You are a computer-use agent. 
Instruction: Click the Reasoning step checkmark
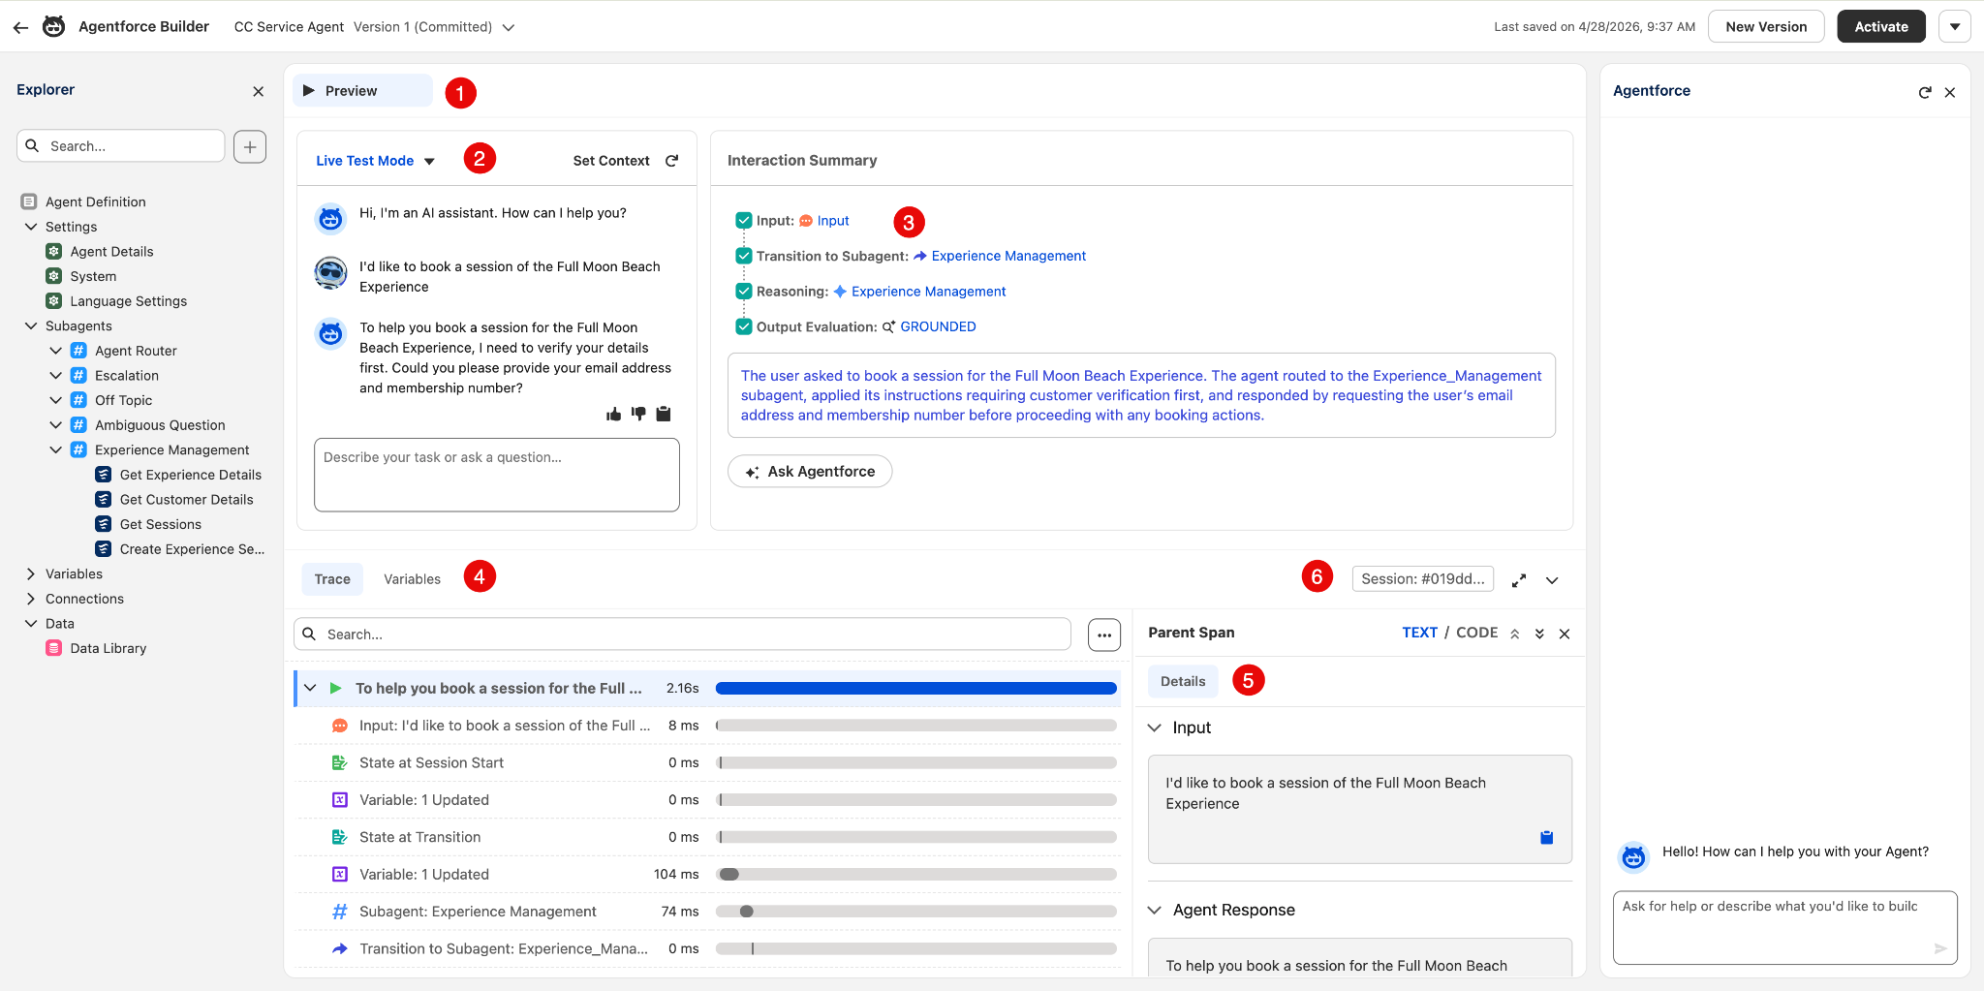coord(744,292)
